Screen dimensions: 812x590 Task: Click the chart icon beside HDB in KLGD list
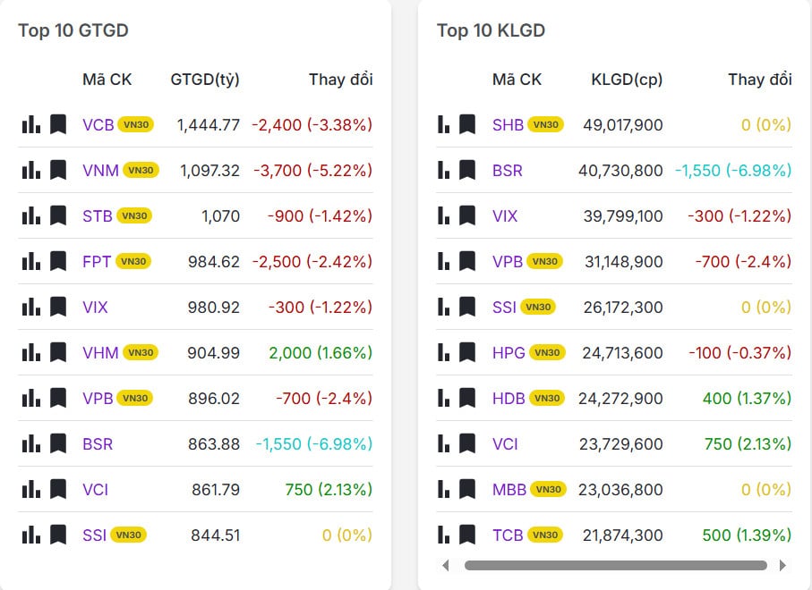[x=442, y=398]
